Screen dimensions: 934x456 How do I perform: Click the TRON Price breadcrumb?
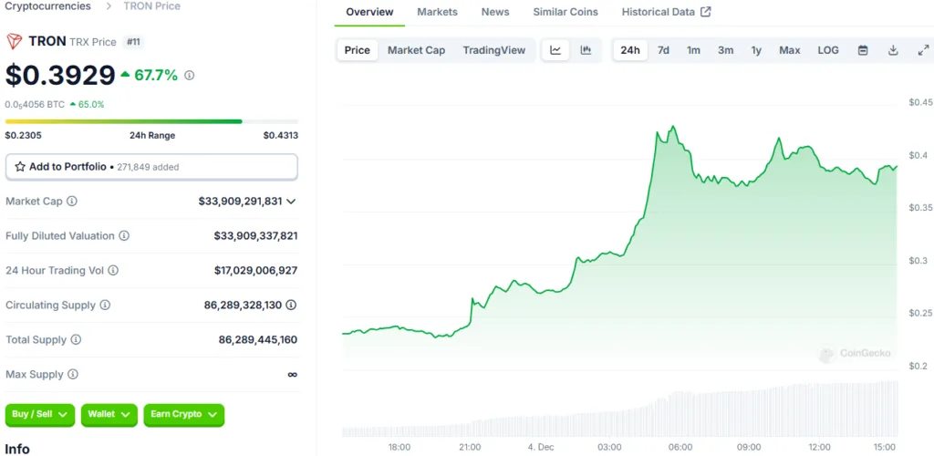pyautogui.click(x=152, y=6)
